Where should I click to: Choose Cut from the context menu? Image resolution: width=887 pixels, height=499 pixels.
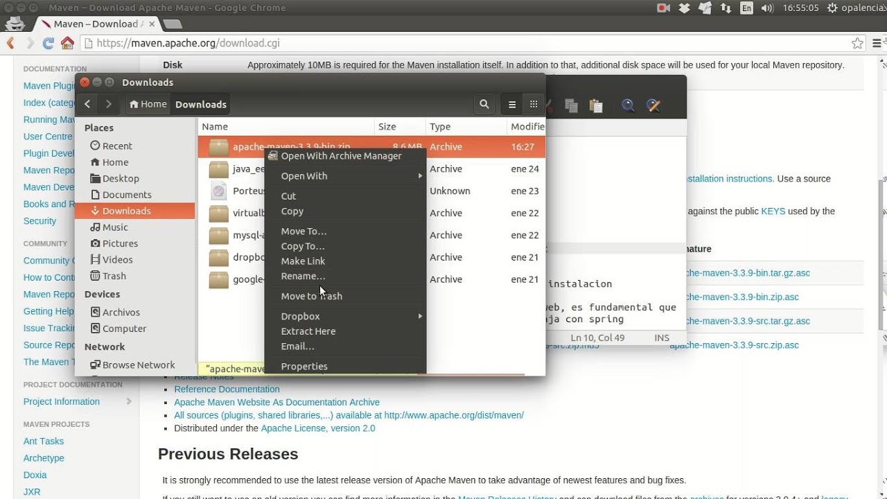click(345, 196)
